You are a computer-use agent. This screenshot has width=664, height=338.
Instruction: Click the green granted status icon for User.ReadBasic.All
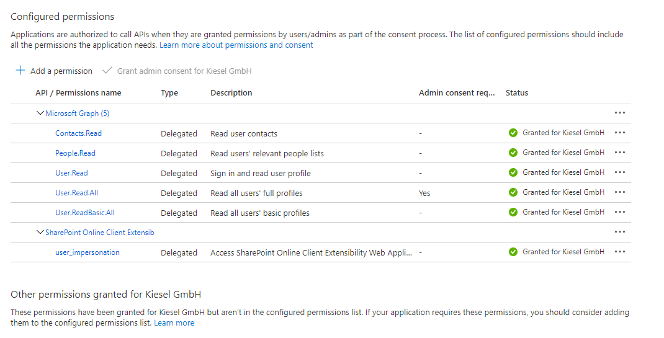click(513, 212)
